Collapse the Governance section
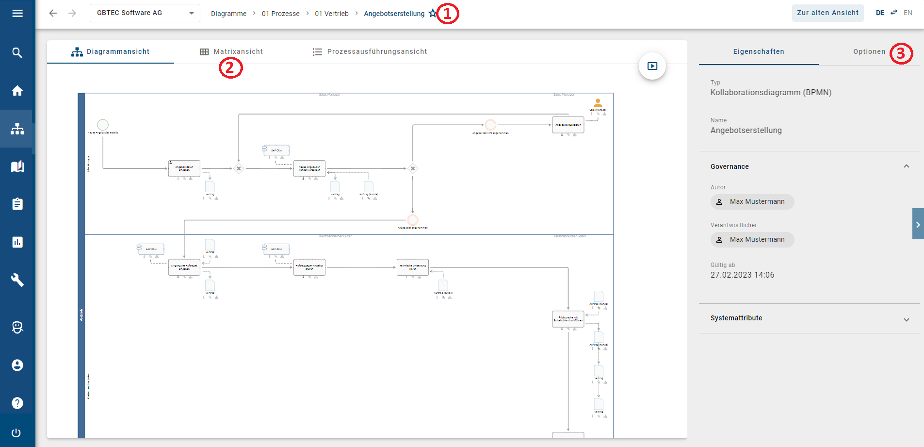 [x=906, y=166]
